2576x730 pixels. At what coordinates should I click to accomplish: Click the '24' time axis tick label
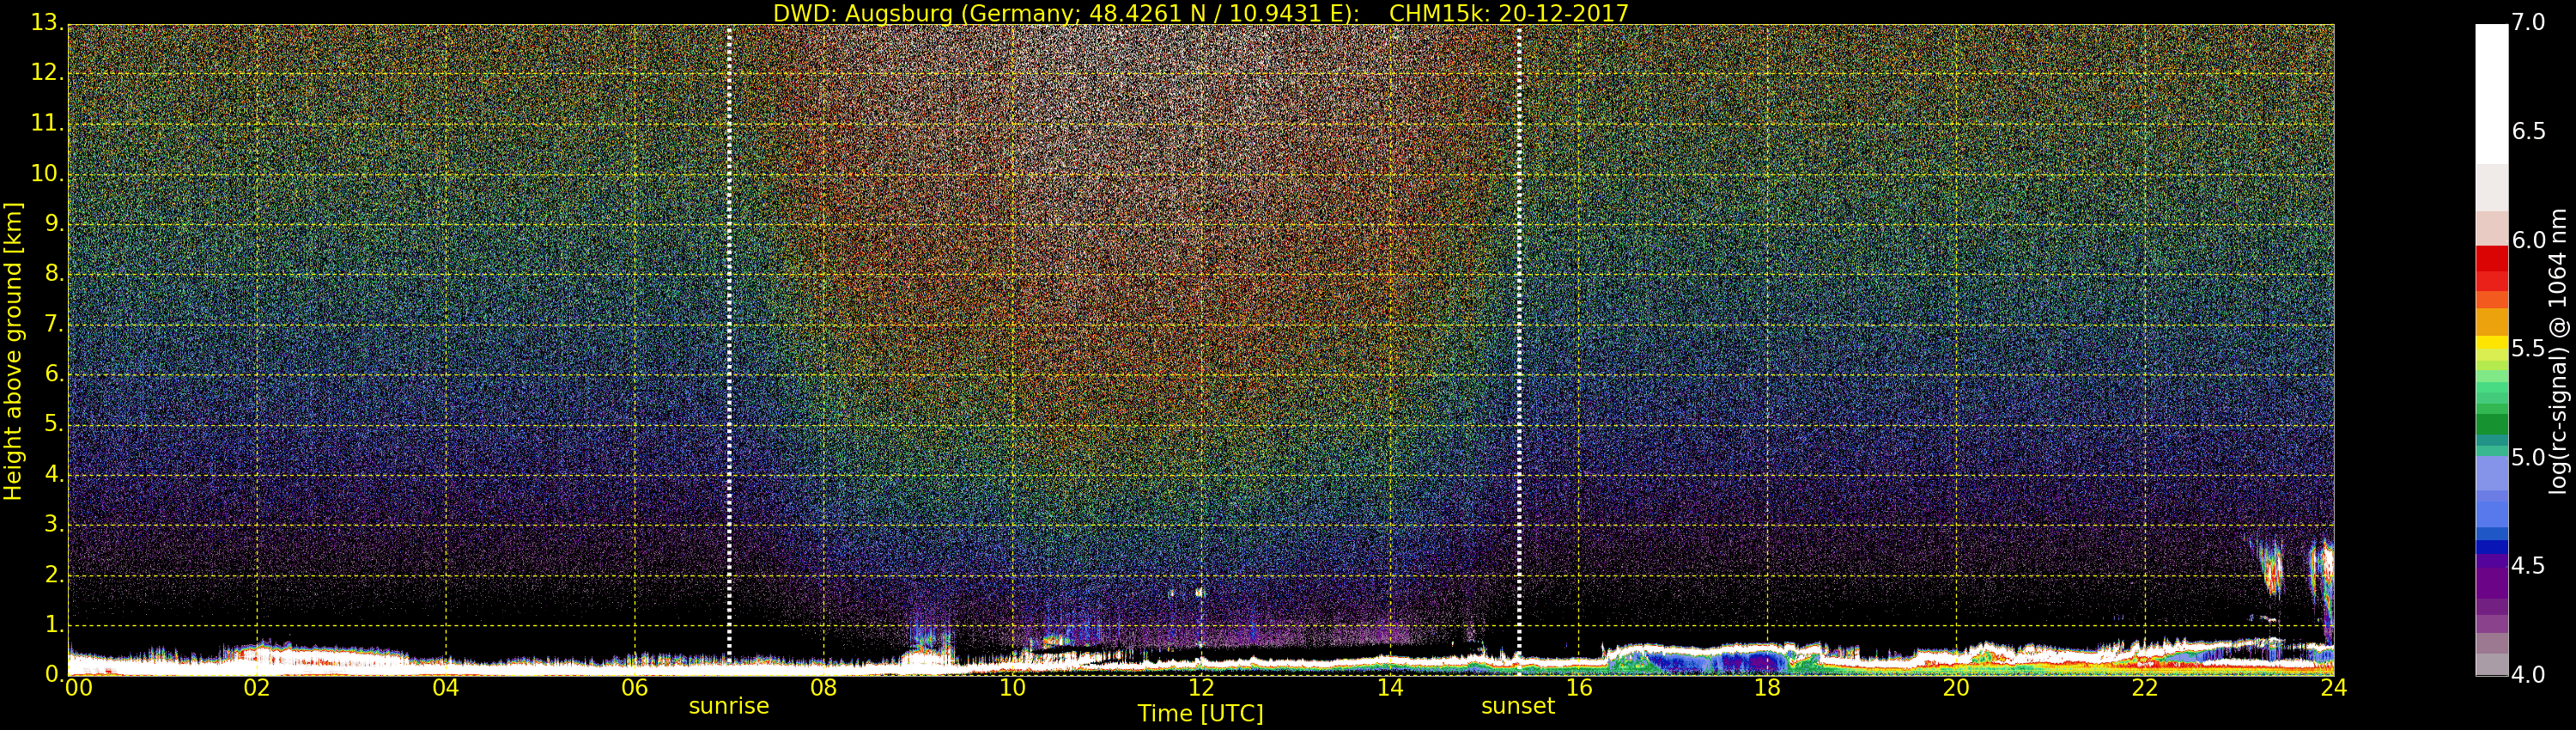[x=2334, y=688]
